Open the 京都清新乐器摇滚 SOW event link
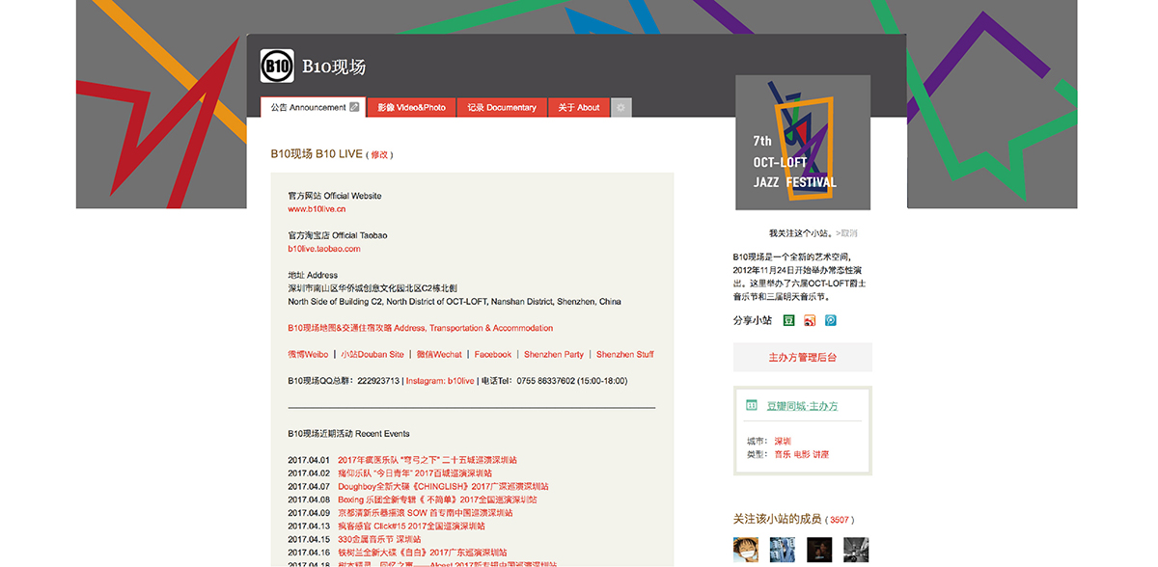The width and height of the screenshot is (1158, 567). click(x=426, y=513)
